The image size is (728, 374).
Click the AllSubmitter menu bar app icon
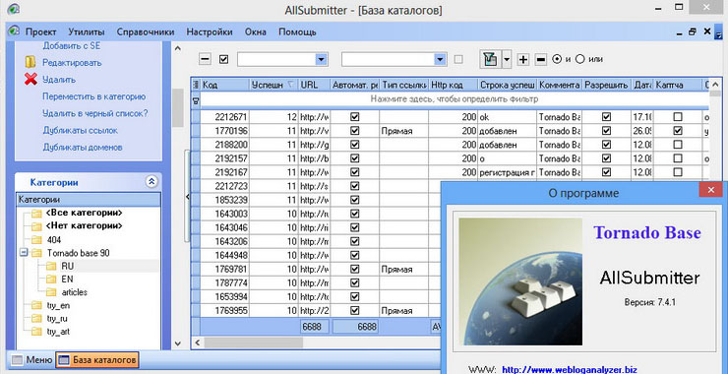14,32
